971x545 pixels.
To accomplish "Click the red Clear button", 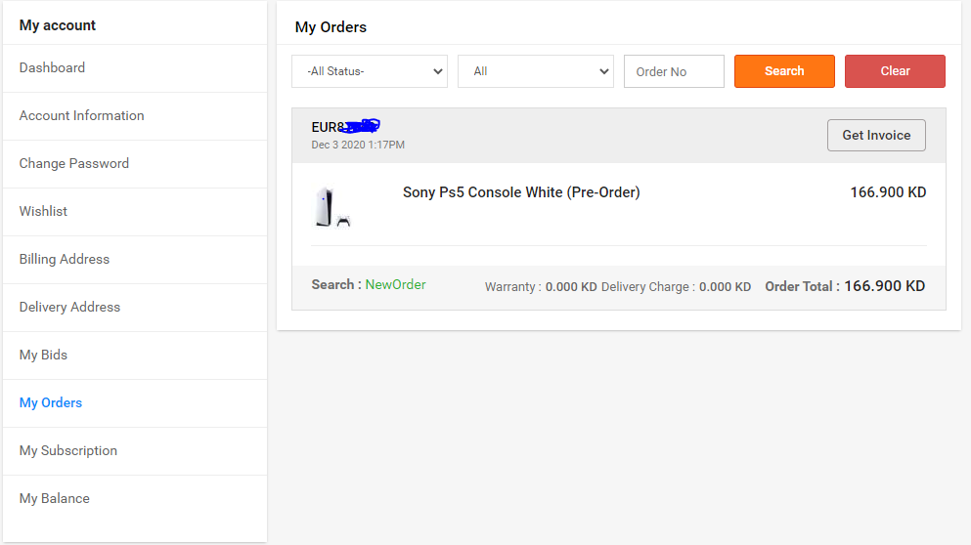I will (x=895, y=71).
